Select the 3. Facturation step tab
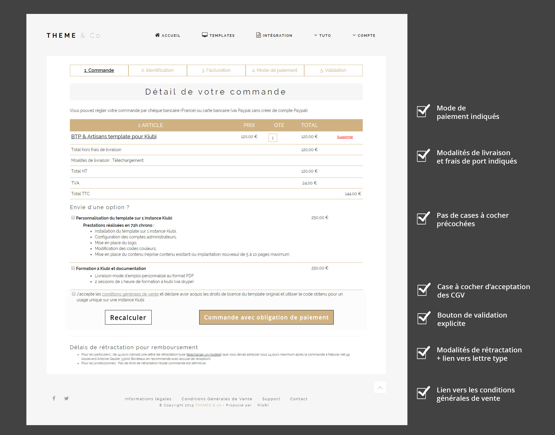 point(216,70)
